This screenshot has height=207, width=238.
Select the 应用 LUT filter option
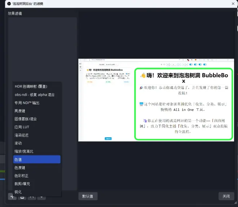tap(37, 127)
